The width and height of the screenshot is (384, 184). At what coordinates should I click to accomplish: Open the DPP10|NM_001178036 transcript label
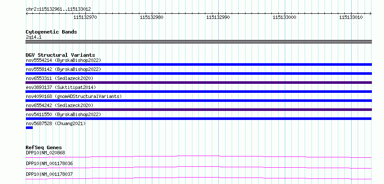pos(49,163)
